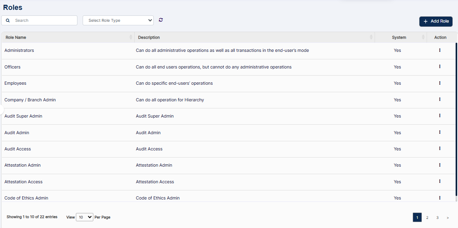Open the Select Role Type dropdown
The height and width of the screenshot is (228, 458).
(x=118, y=20)
